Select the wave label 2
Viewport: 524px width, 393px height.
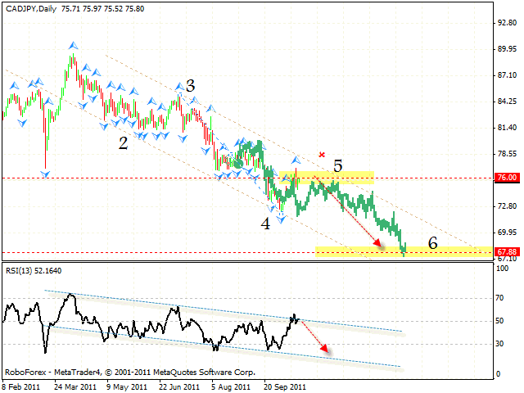click(123, 142)
